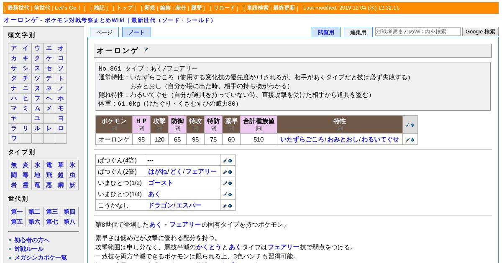This screenshot has height=263, width=502.
Task: Switch to the ノート tab
Action: click(x=136, y=32)
